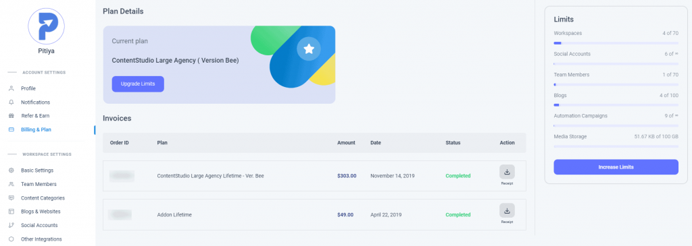Click the Amount column header
692x246 pixels.
click(346, 143)
